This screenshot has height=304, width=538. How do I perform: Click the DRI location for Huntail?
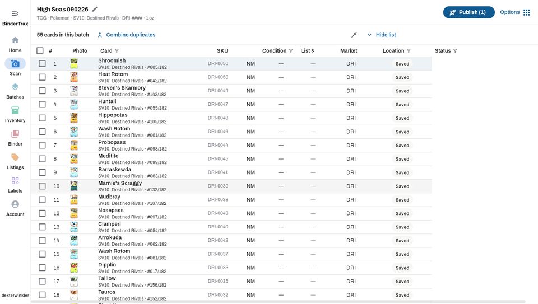coord(351,104)
